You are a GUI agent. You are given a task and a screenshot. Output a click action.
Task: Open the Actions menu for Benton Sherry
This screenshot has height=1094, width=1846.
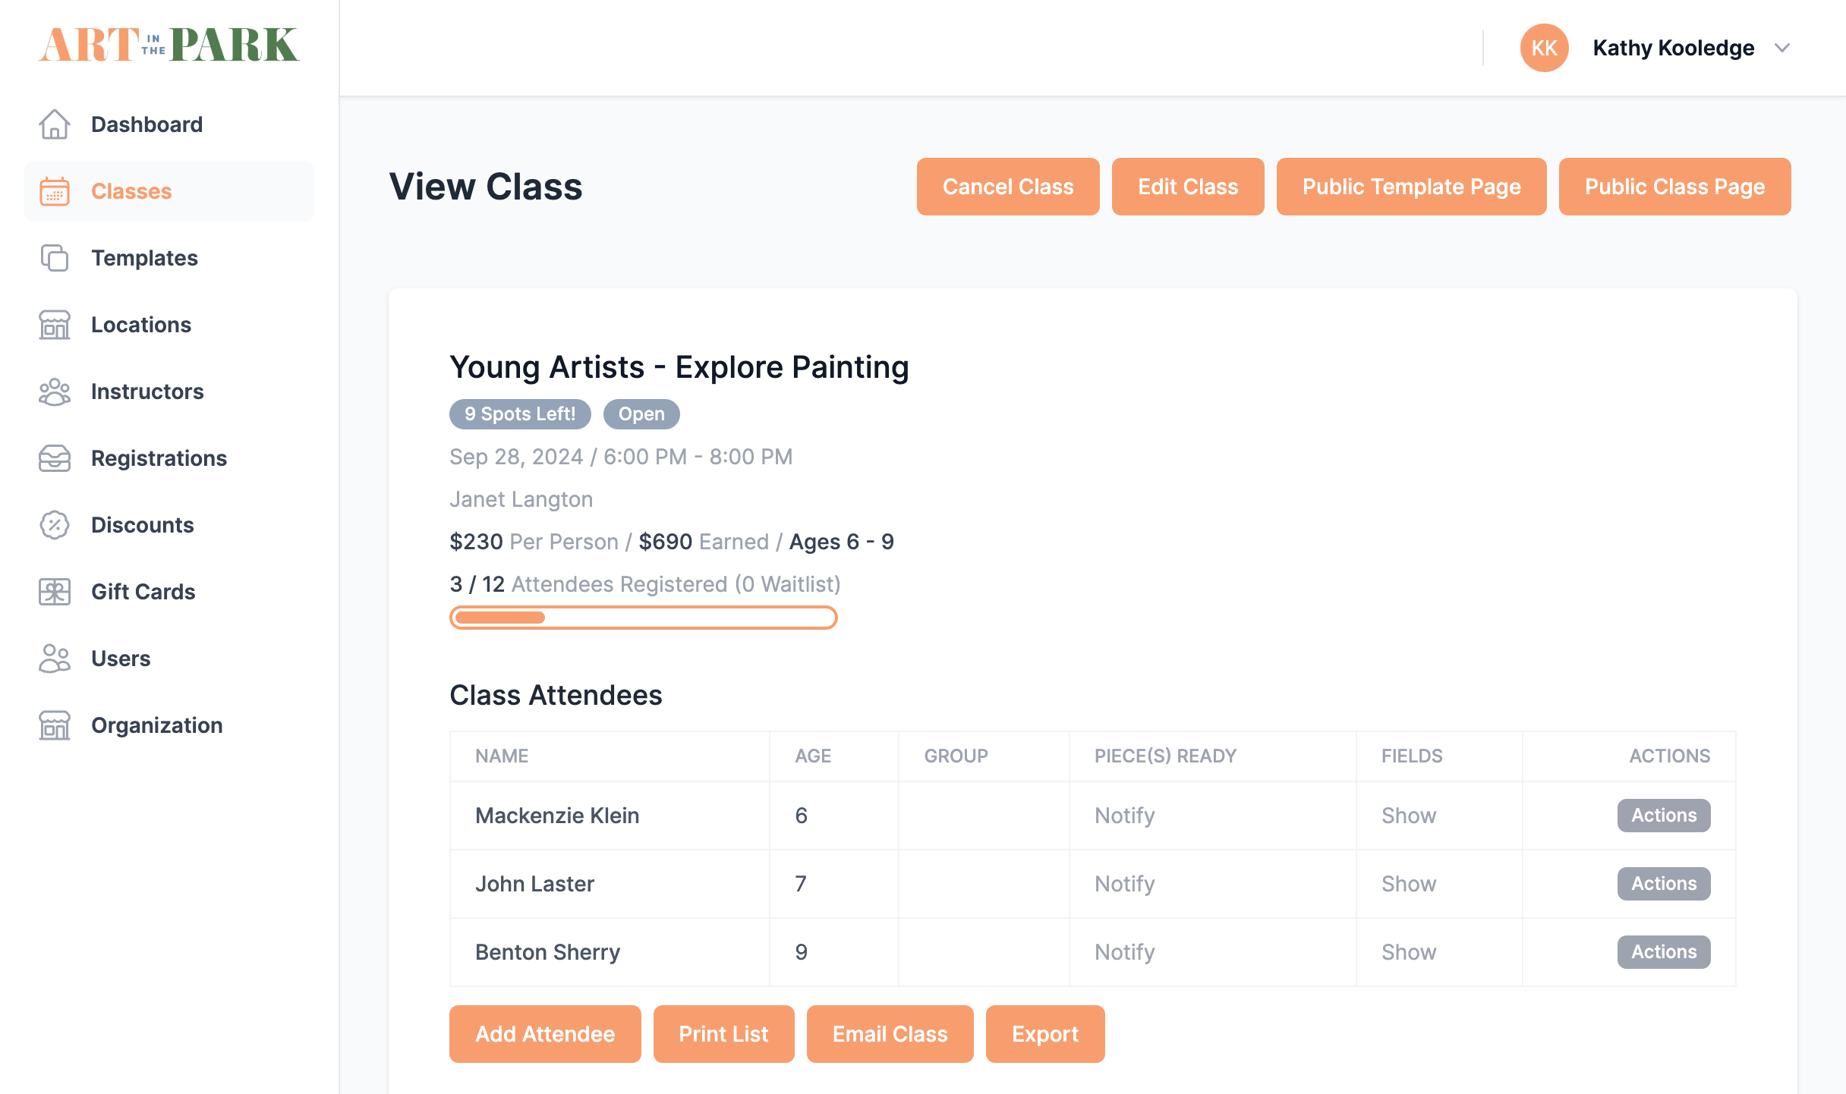click(1663, 951)
